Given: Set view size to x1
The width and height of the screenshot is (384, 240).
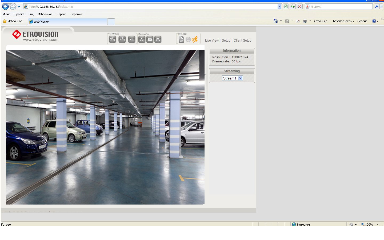Looking at the screenshot, I should 131,39.
